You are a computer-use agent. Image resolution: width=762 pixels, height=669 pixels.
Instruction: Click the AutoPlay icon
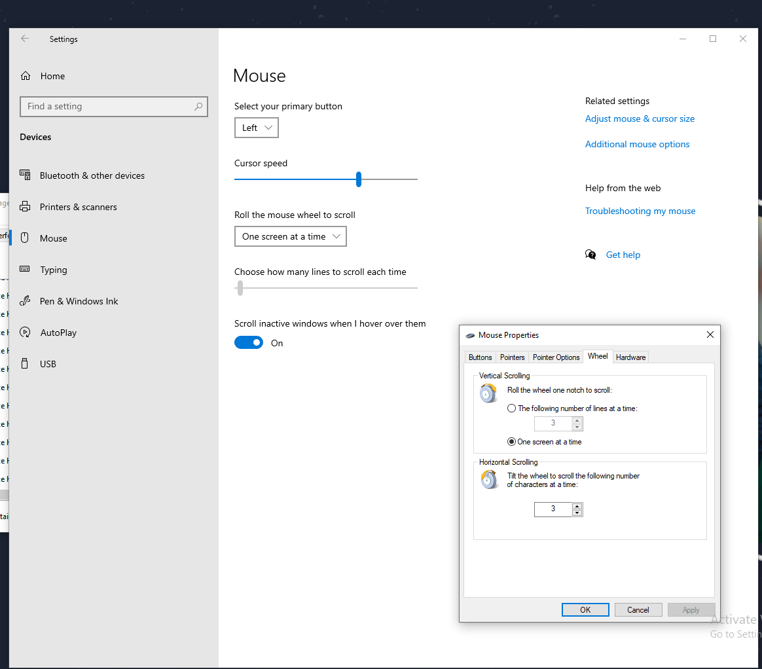[x=25, y=333]
